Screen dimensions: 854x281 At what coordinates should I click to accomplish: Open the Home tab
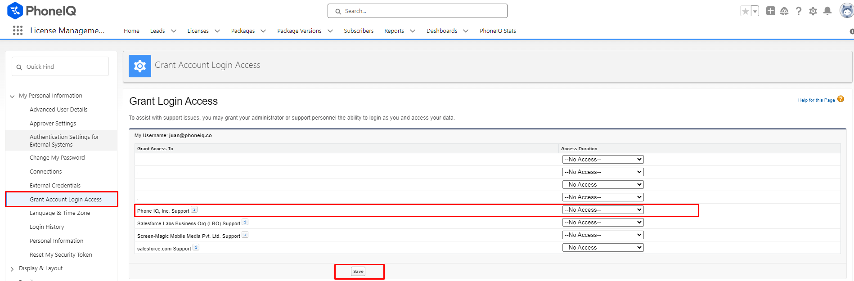coord(131,31)
